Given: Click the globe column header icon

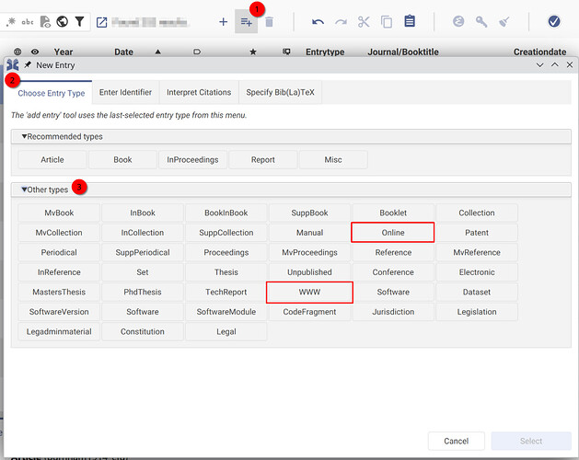Looking at the screenshot, I should tap(17, 52).
